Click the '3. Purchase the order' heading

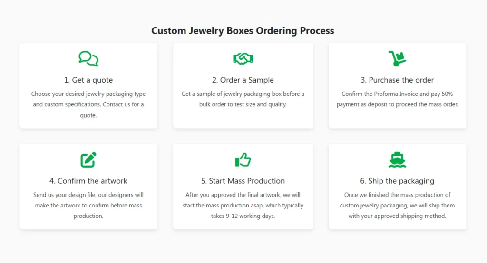[x=397, y=80]
